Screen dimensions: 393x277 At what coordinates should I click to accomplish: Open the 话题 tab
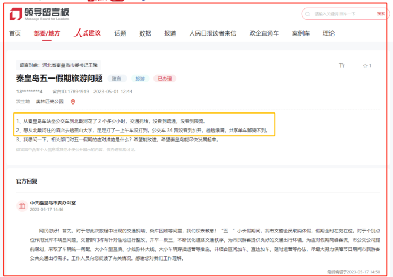coord(120,33)
